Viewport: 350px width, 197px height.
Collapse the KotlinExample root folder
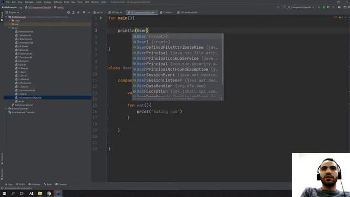pos(6,17)
